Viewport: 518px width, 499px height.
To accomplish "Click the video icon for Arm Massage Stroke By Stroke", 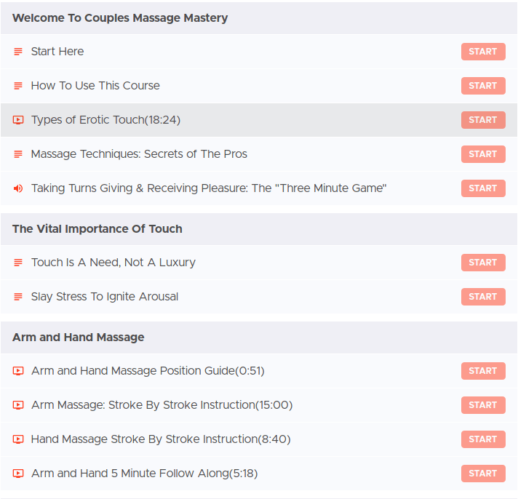I will point(18,405).
